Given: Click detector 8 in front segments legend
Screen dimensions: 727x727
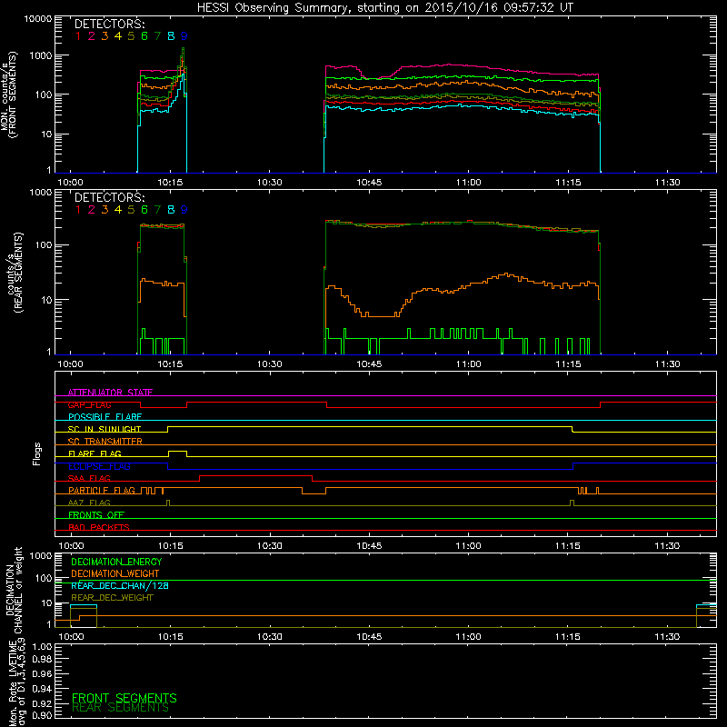Looking at the screenshot, I should click(171, 36).
